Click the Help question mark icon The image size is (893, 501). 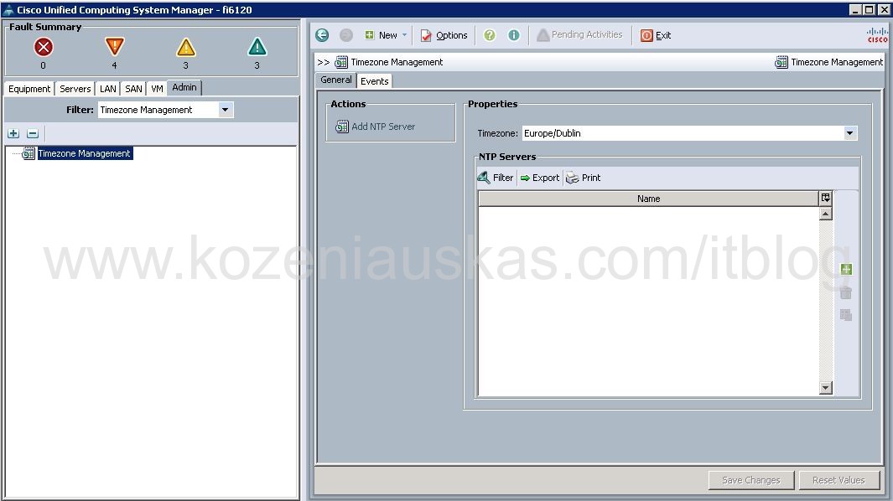pyautogui.click(x=489, y=35)
